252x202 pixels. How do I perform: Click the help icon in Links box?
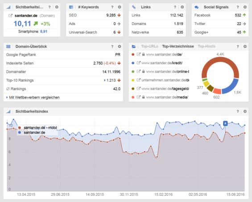pyautogui.click(x=175, y=7)
